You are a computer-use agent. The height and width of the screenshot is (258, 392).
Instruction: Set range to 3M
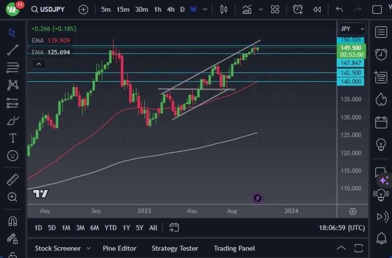point(80,228)
